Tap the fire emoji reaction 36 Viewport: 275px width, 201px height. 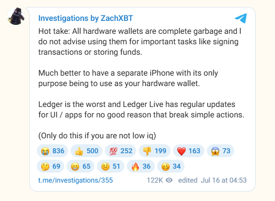pos(141,166)
